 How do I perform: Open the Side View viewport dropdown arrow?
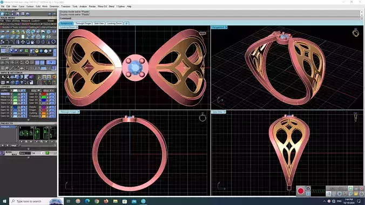(x=225, y=112)
